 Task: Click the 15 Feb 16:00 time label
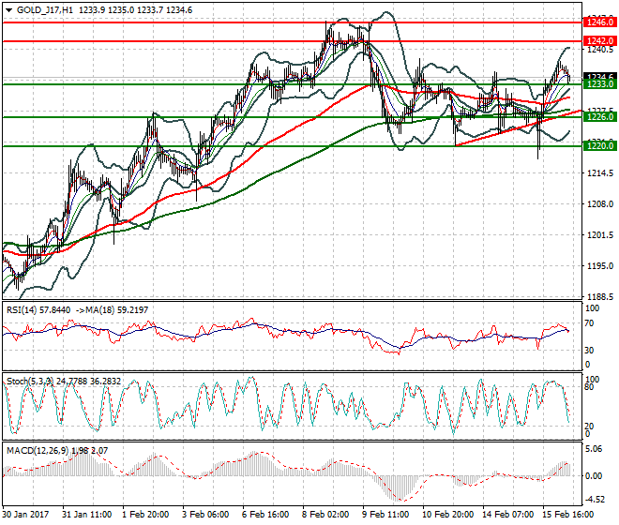pos(568,515)
